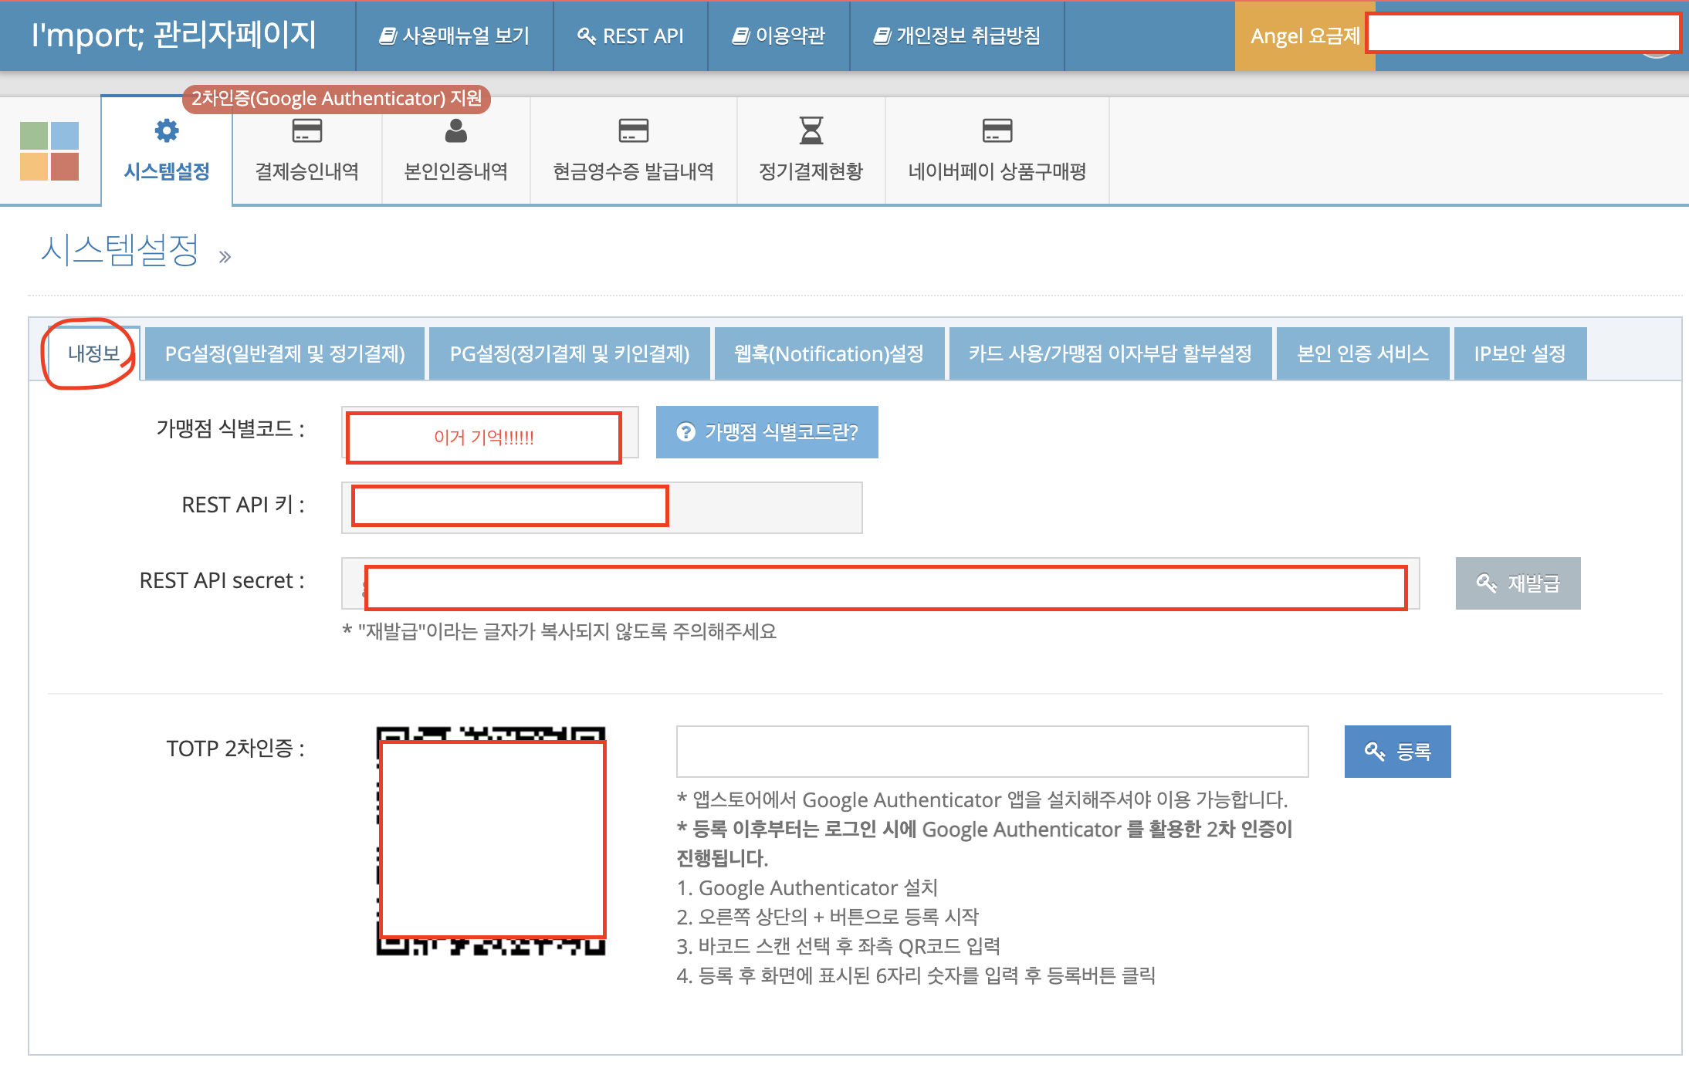The image size is (1689, 1068).
Task: Select the 본인 인증 서비스 tab
Action: (x=1362, y=353)
